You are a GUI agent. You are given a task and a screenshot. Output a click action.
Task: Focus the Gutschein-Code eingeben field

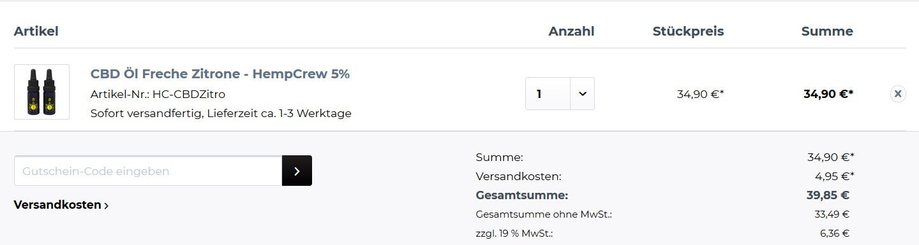click(x=148, y=171)
